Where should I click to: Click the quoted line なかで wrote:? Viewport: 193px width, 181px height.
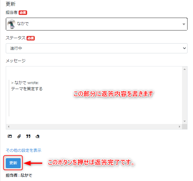pos(25,83)
